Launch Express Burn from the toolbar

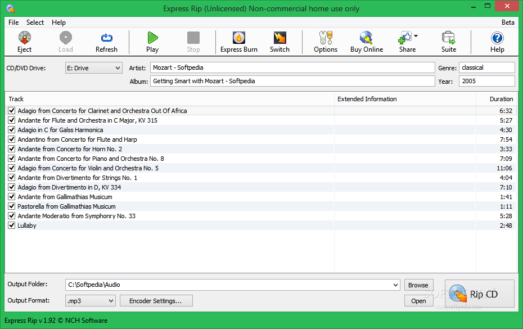point(239,38)
